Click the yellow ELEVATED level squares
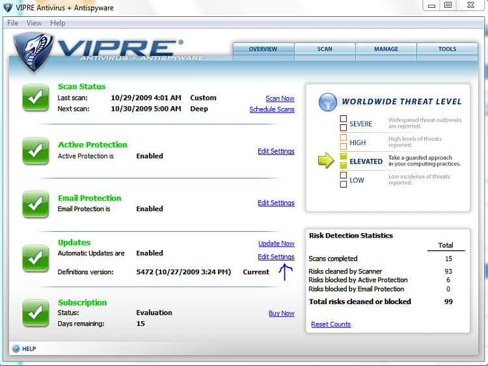 pyautogui.click(x=344, y=161)
